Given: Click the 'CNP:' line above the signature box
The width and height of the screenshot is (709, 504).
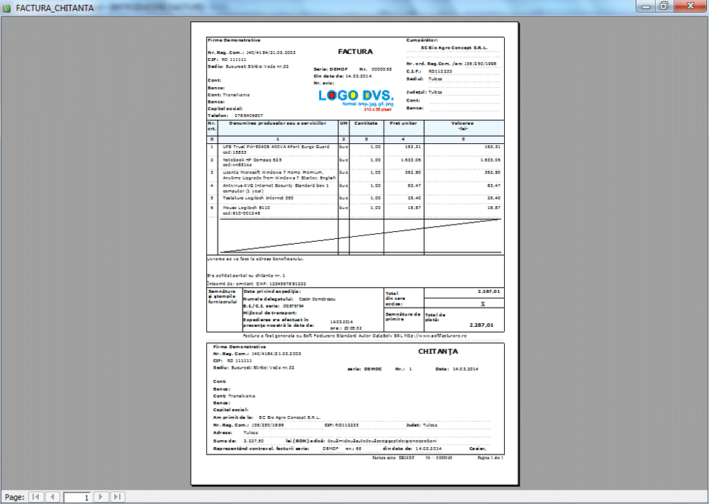Looking at the screenshot, I should [x=257, y=284].
